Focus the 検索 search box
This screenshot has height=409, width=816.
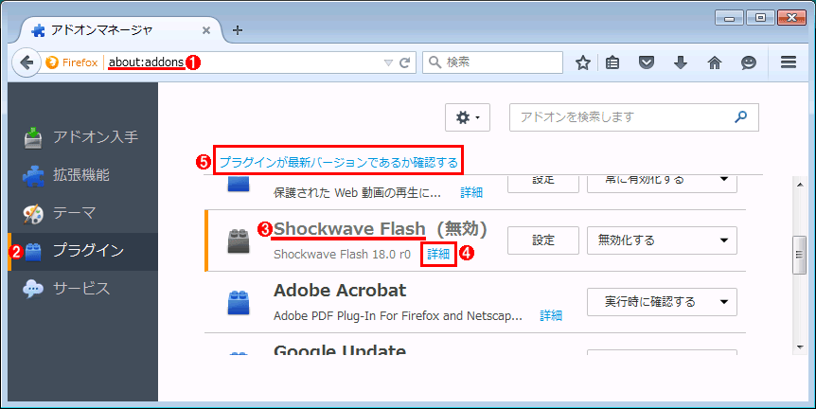coord(492,62)
